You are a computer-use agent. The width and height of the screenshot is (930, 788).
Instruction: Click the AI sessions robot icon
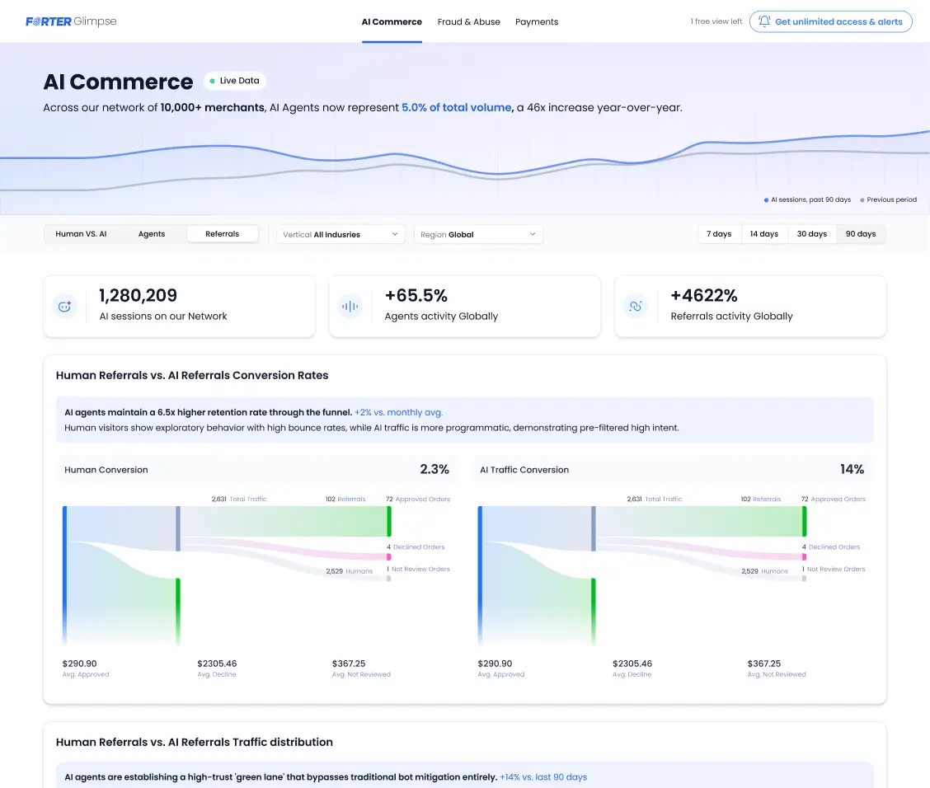coord(66,305)
